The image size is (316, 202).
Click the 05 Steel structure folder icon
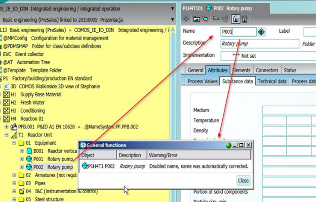(21, 200)
